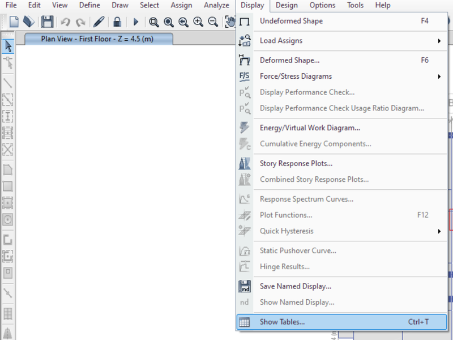Click the Open File icon

coord(29,22)
